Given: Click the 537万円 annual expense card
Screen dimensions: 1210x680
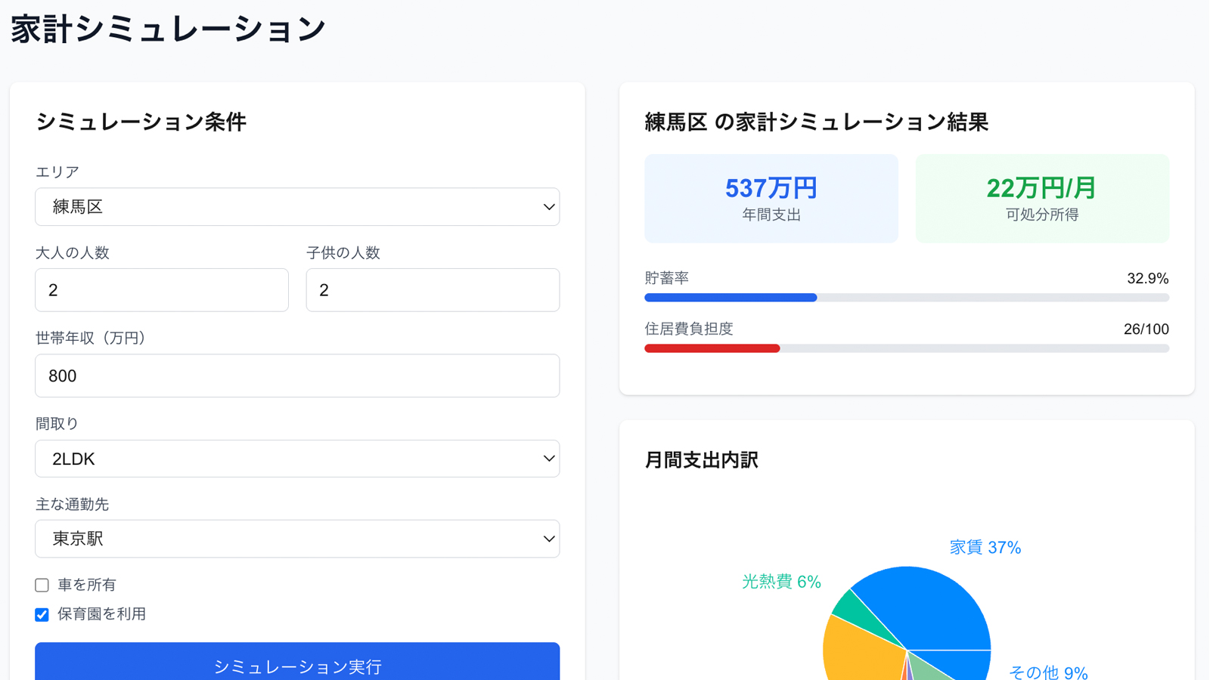Looking at the screenshot, I should point(771,199).
